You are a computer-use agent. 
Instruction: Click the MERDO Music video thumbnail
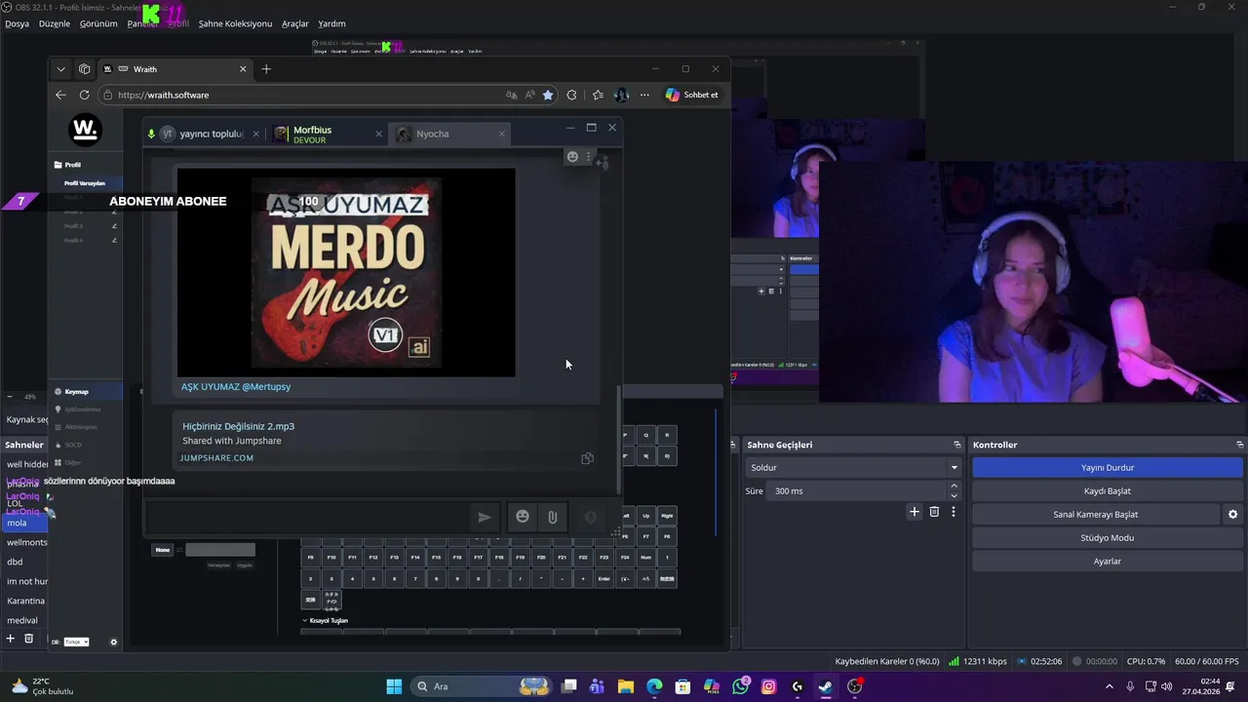tap(346, 272)
